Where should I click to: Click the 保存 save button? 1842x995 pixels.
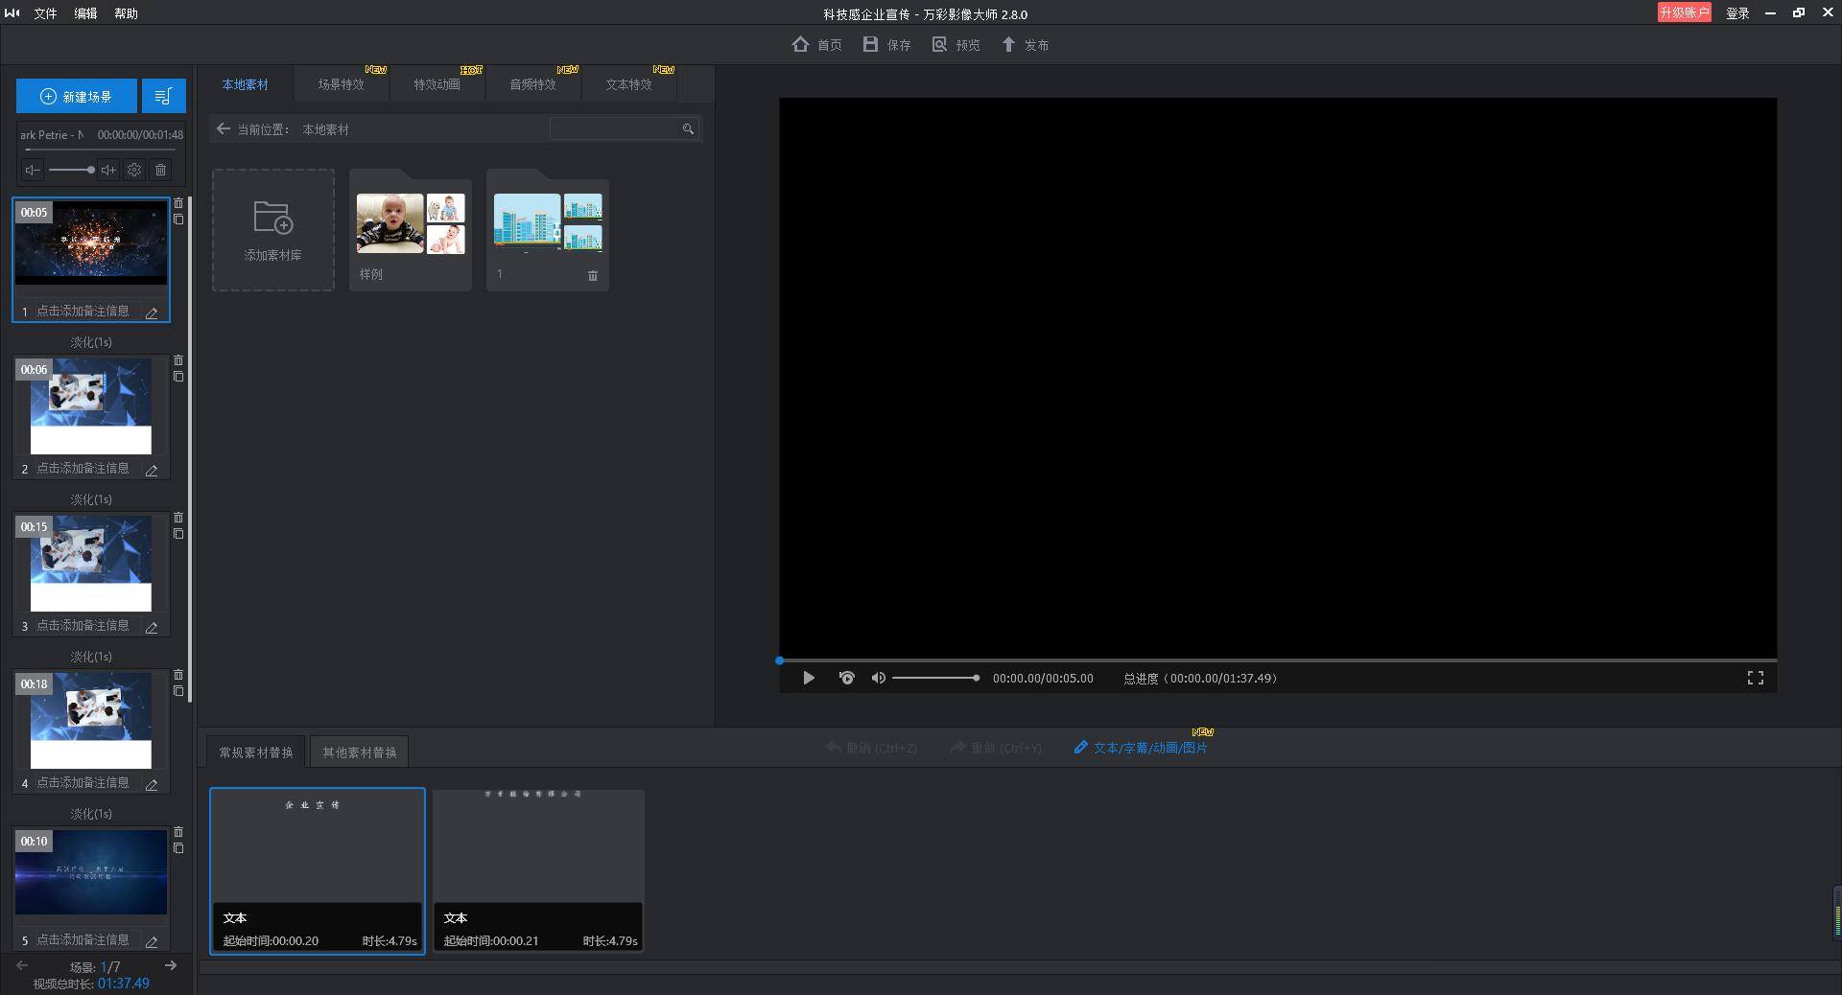click(x=886, y=44)
